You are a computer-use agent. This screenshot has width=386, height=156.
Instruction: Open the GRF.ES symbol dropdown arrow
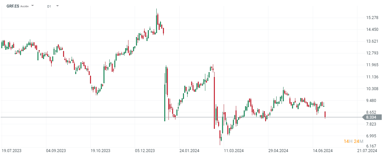point(33,6)
